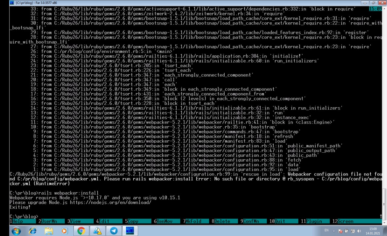
Task: Click the 'rescue in load' error line
Action: [x=196, y=179]
